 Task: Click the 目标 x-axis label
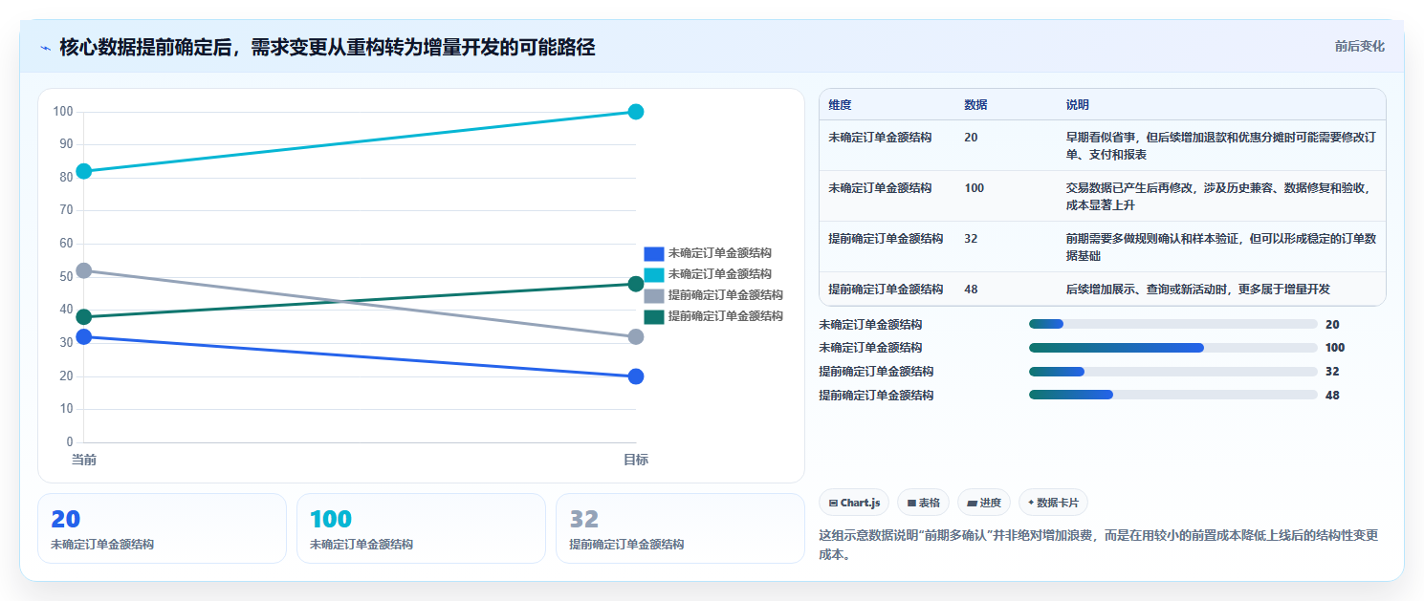(x=636, y=460)
